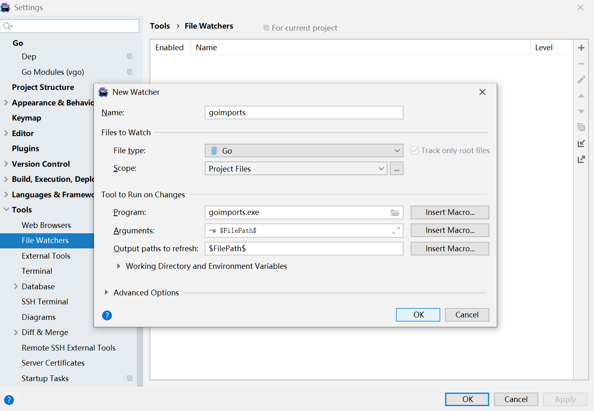594x411 pixels.
Task: Click Insert Macro for Arguments field
Action: tap(450, 230)
